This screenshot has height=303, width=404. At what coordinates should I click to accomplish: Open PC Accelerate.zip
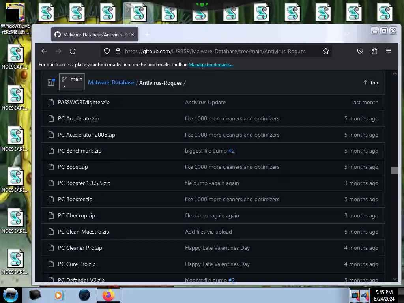click(x=78, y=118)
